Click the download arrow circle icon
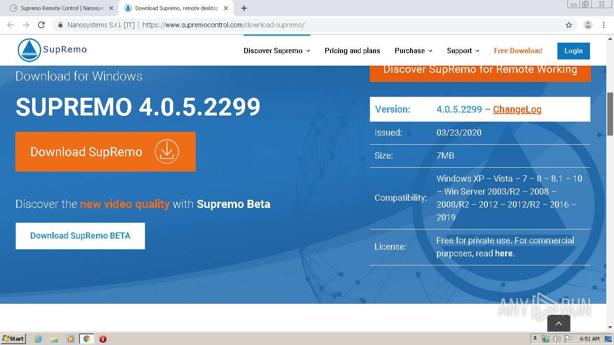 click(x=167, y=151)
